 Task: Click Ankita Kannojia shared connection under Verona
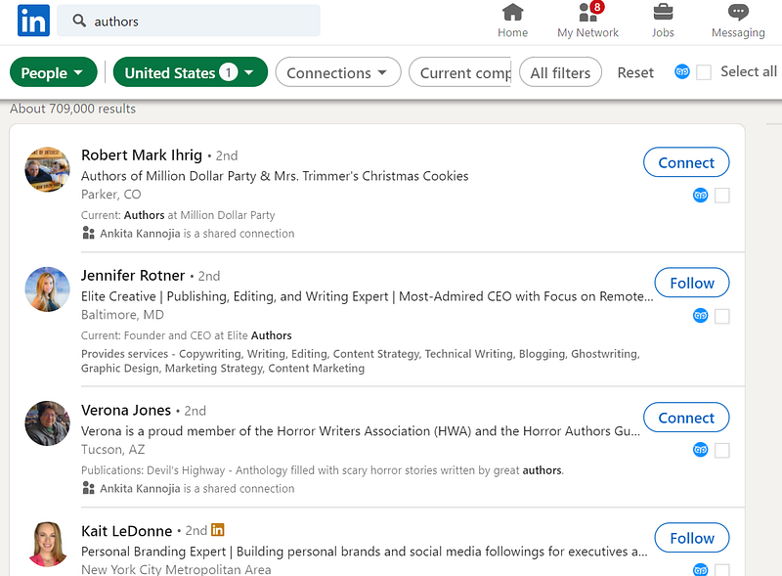coord(197,489)
